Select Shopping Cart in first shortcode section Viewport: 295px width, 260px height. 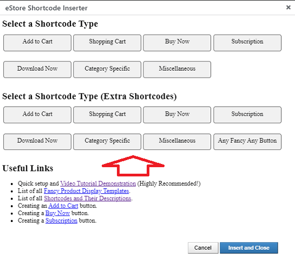coord(107,43)
